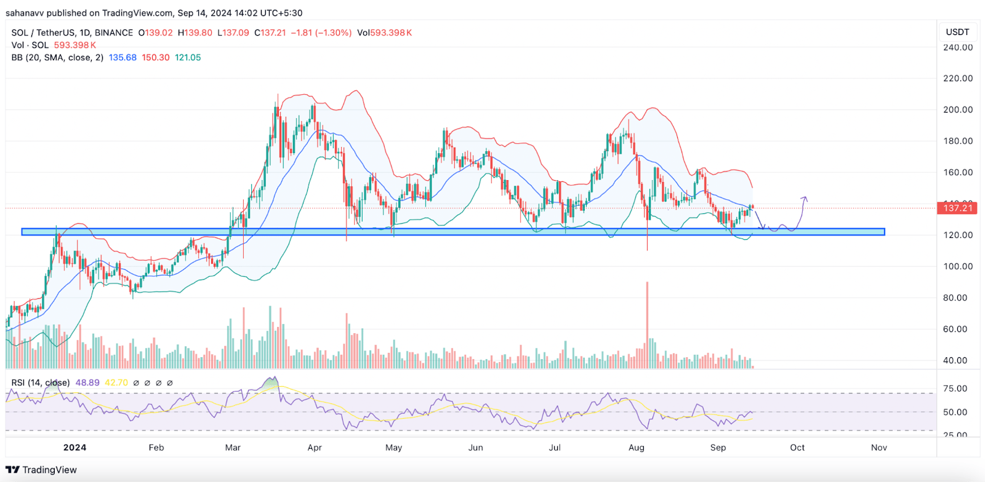Click the RSI axis label 50.00
The width and height of the screenshot is (985, 482).
click(955, 412)
